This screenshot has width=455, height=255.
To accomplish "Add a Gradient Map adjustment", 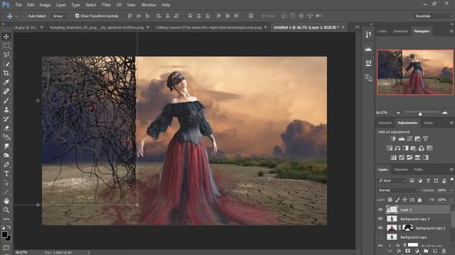I will [x=426, y=157].
